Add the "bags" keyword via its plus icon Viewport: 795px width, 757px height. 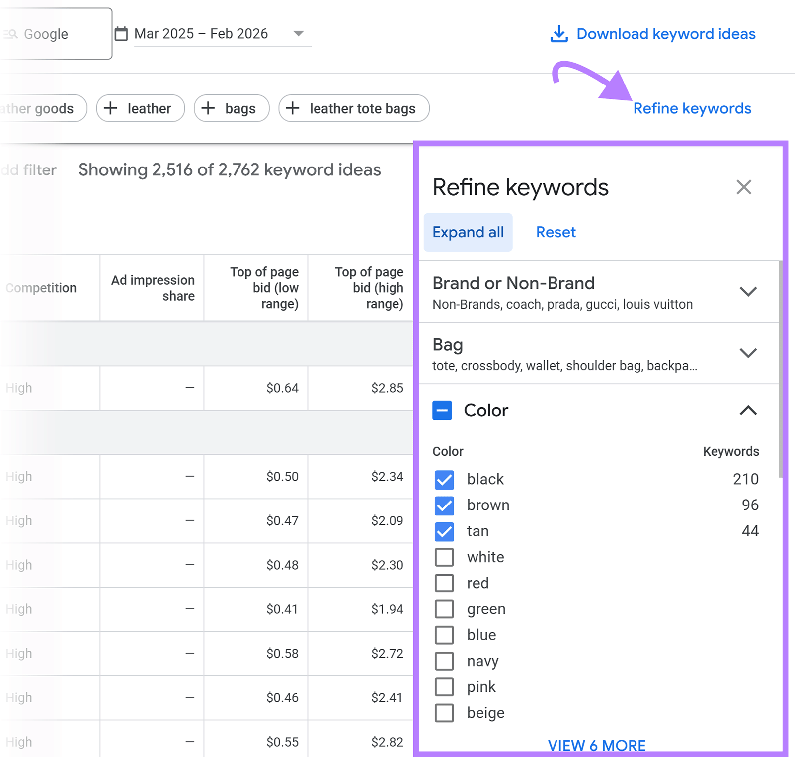(209, 108)
